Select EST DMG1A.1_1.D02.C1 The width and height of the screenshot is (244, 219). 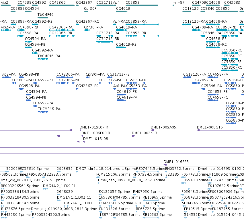click(x=74, y=197)
